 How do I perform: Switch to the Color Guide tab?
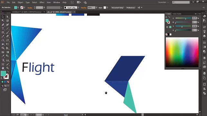coord(177,14)
